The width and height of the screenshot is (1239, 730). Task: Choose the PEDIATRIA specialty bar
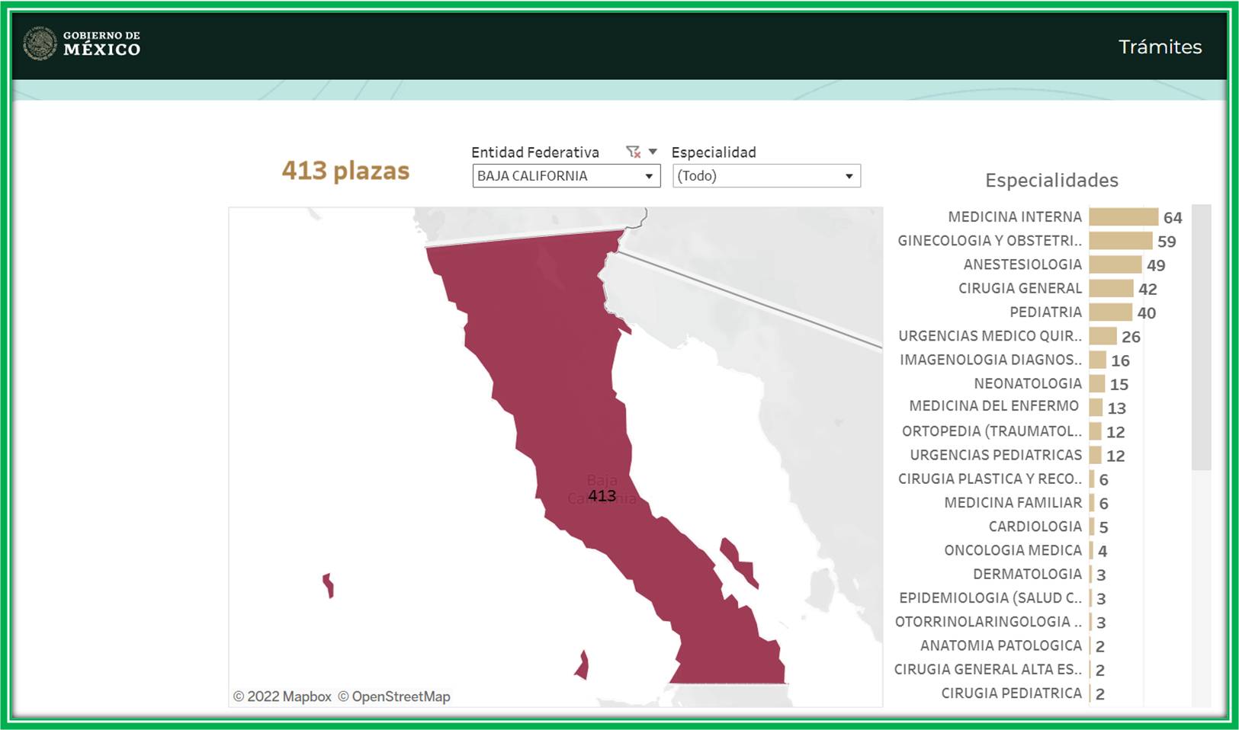click(1110, 312)
